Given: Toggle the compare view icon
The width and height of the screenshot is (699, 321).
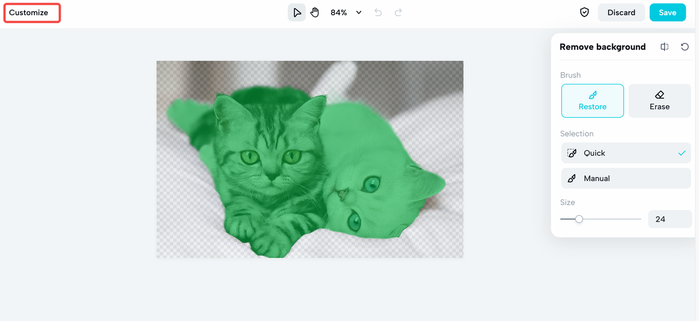Looking at the screenshot, I should coord(665,47).
